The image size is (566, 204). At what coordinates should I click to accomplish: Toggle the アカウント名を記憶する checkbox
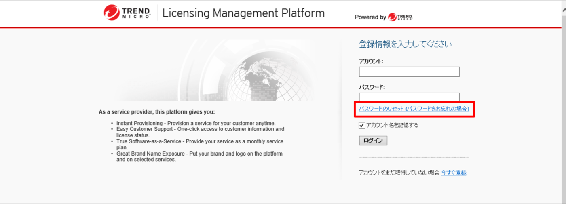(362, 125)
